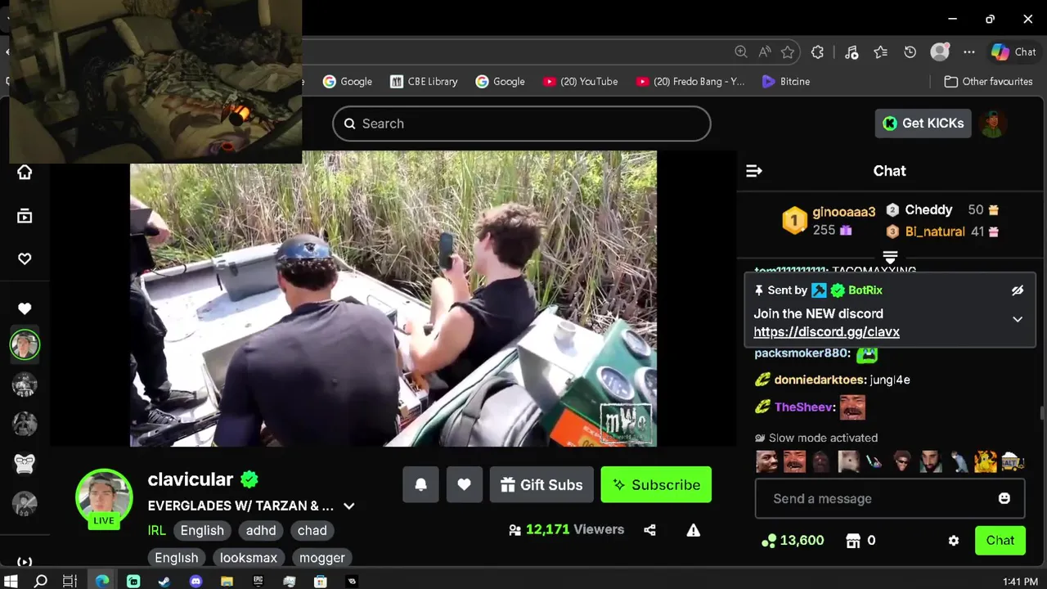Open chat settings gear icon
Screen dimensions: 1047x589
[954, 541]
